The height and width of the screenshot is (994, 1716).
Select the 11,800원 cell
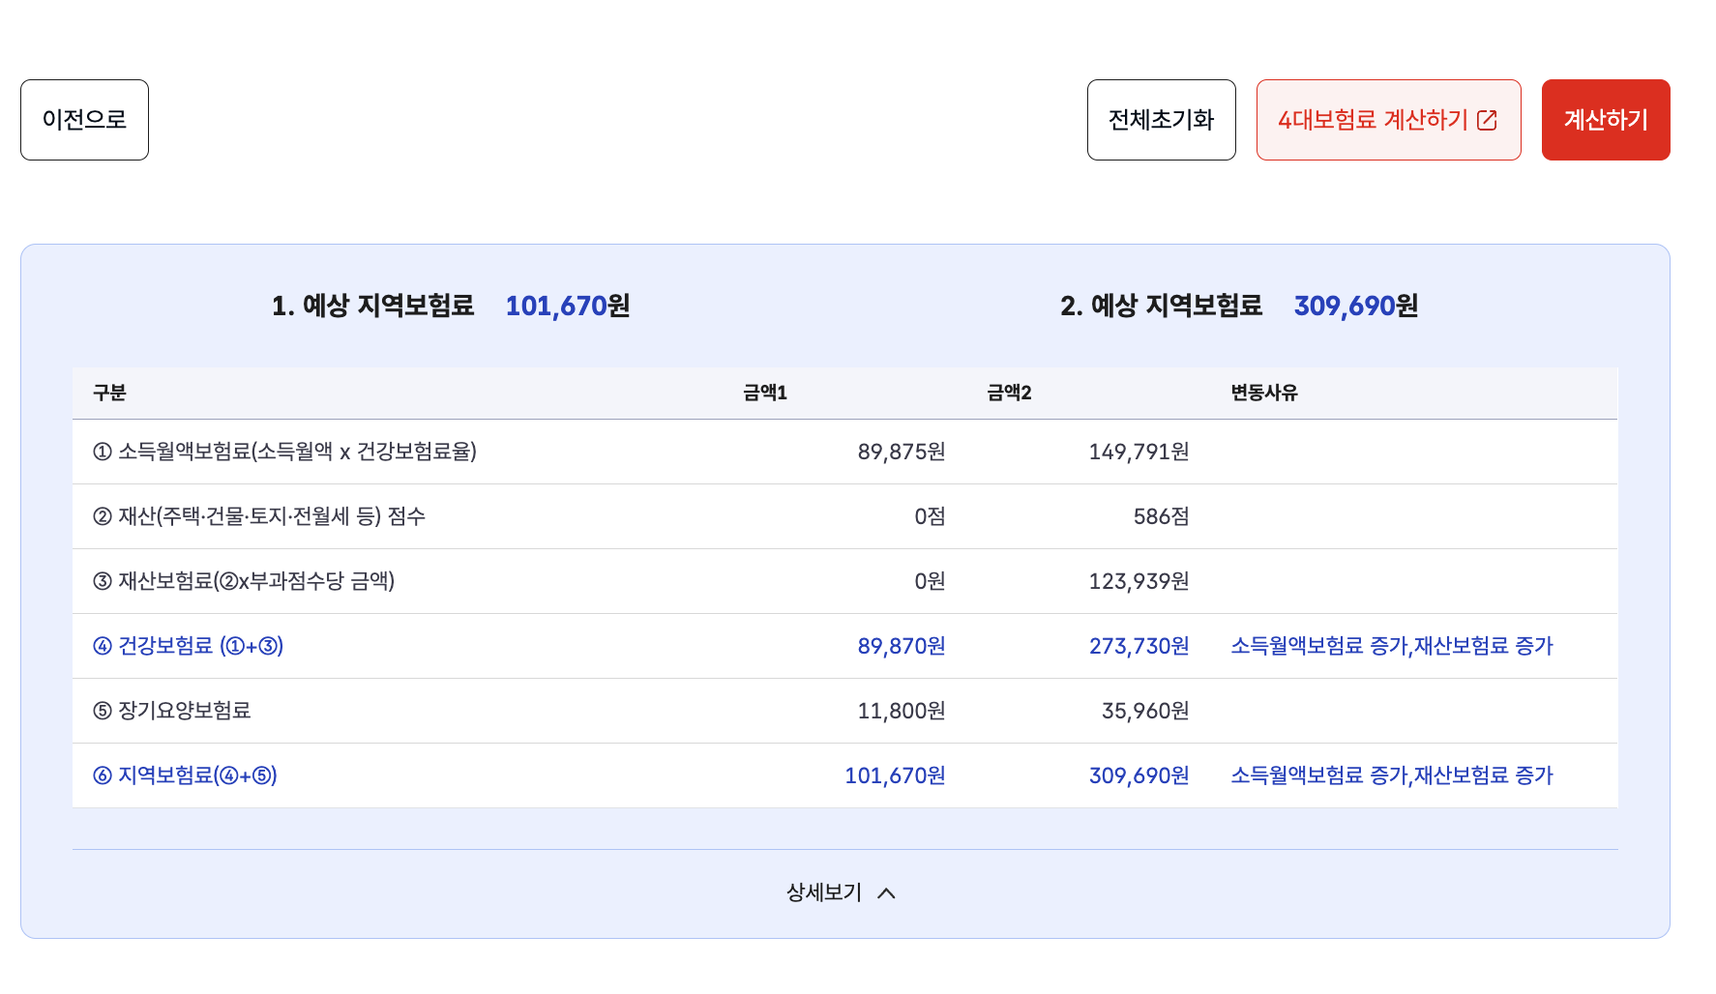[x=902, y=711]
